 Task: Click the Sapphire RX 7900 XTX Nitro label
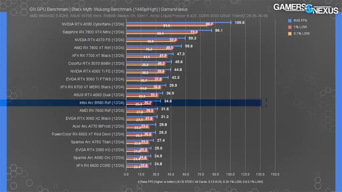tap(94, 32)
